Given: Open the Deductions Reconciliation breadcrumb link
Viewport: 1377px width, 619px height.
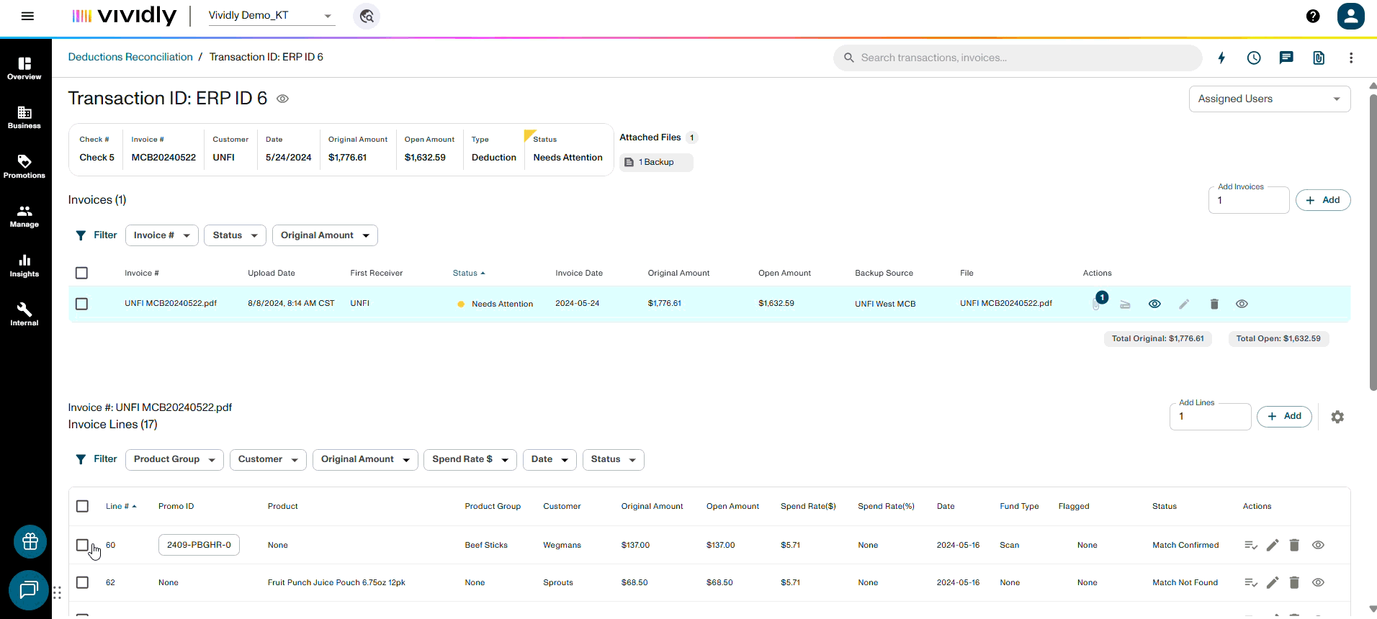Looking at the screenshot, I should [x=130, y=57].
